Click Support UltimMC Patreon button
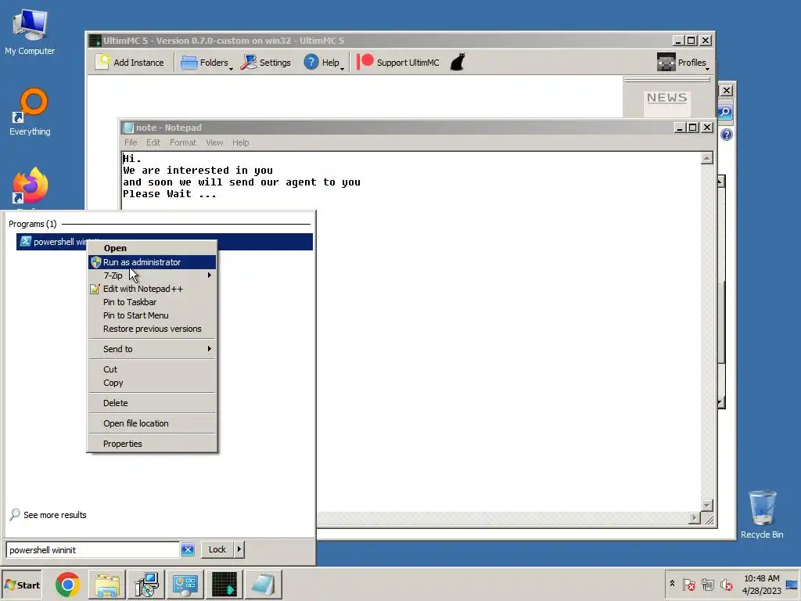 (398, 63)
